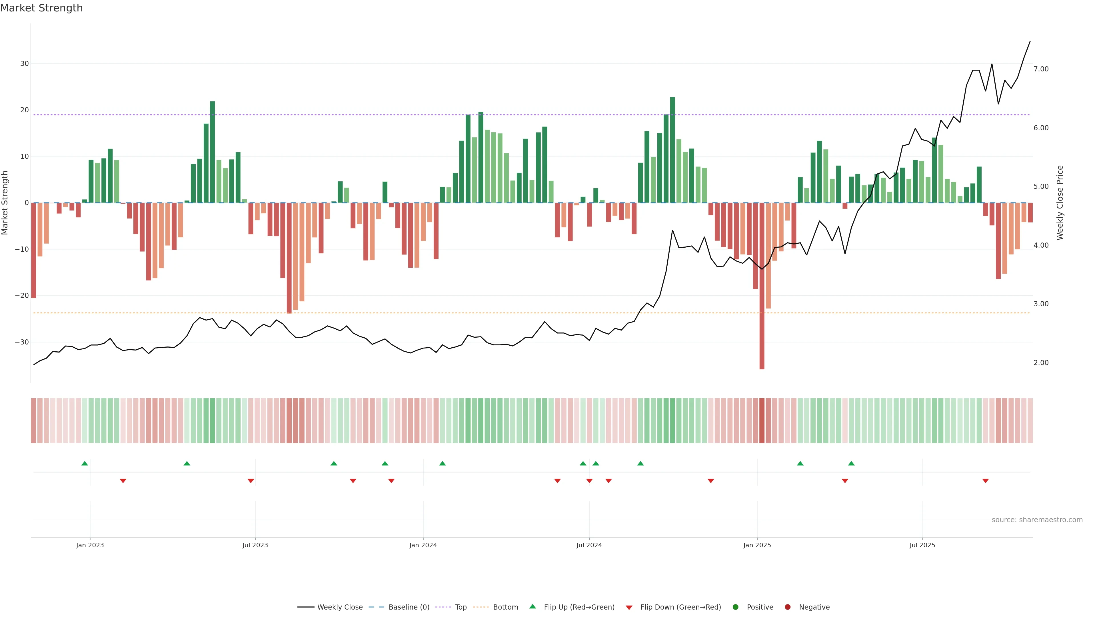Toggle the Baseline (0) legend item
The image size is (1097, 617).
(x=409, y=607)
